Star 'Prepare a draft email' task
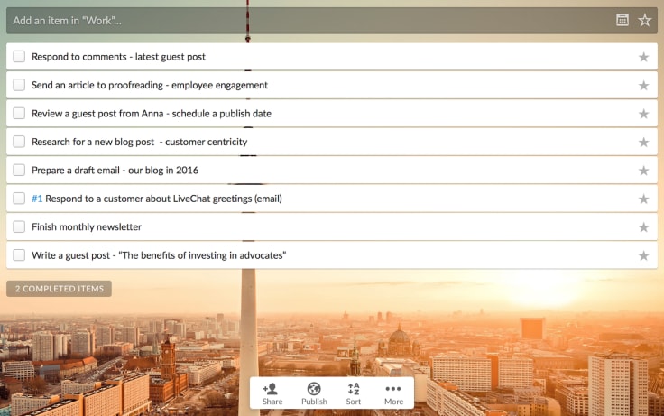This screenshot has width=664, height=416. pyautogui.click(x=643, y=171)
